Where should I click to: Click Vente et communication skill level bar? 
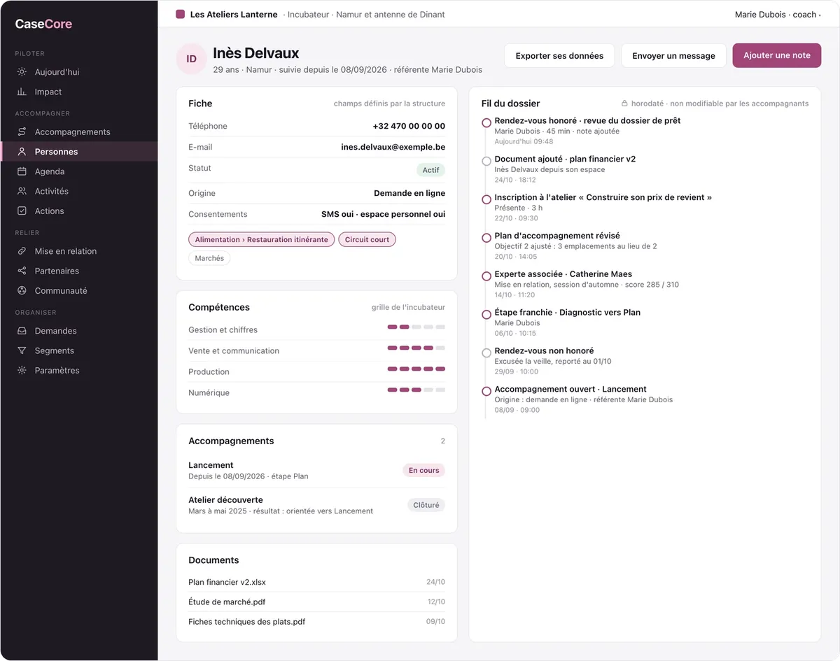(x=416, y=348)
